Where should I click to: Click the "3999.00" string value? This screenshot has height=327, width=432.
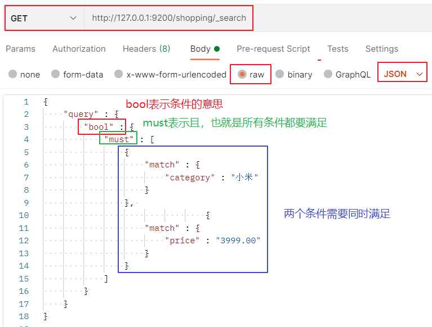click(238, 240)
